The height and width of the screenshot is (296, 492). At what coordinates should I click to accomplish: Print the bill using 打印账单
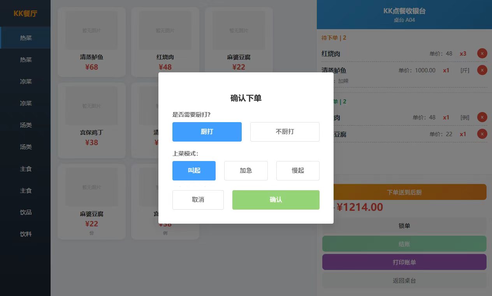pyautogui.click(x=404, y=262)
